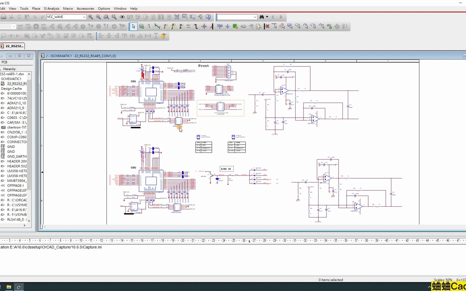Click the Zoom In magnifier
The height and width of the screenshot is (291, 466).
(x=91, y=17)
